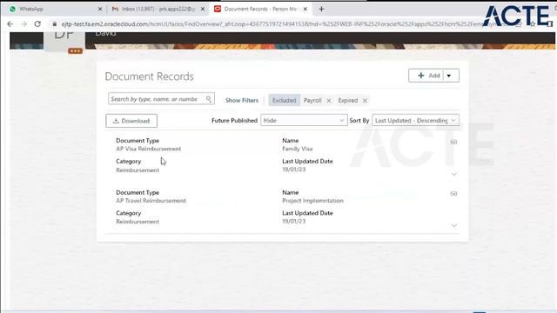The image size is (557, 313).
Task: Remove the Payroll filter chip
Action: (329, 101)
